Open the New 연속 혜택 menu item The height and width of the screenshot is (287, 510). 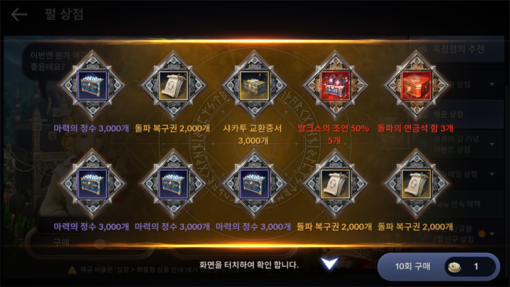point(456,204)
